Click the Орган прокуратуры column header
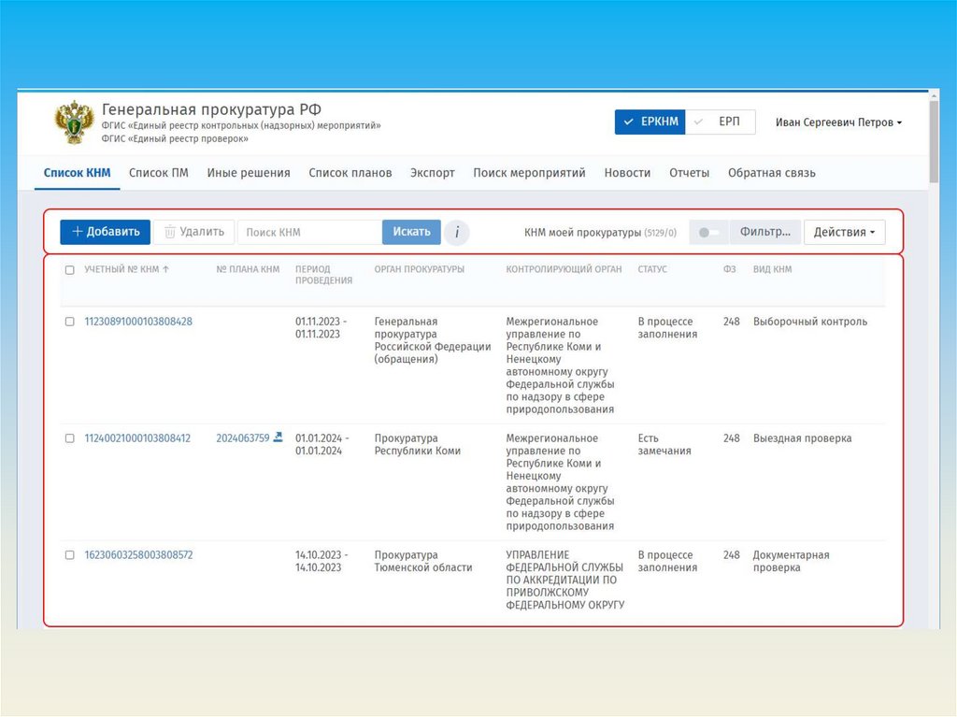This screenshot has height=717, width=957. pyautogui.click(x=420, y=269)
